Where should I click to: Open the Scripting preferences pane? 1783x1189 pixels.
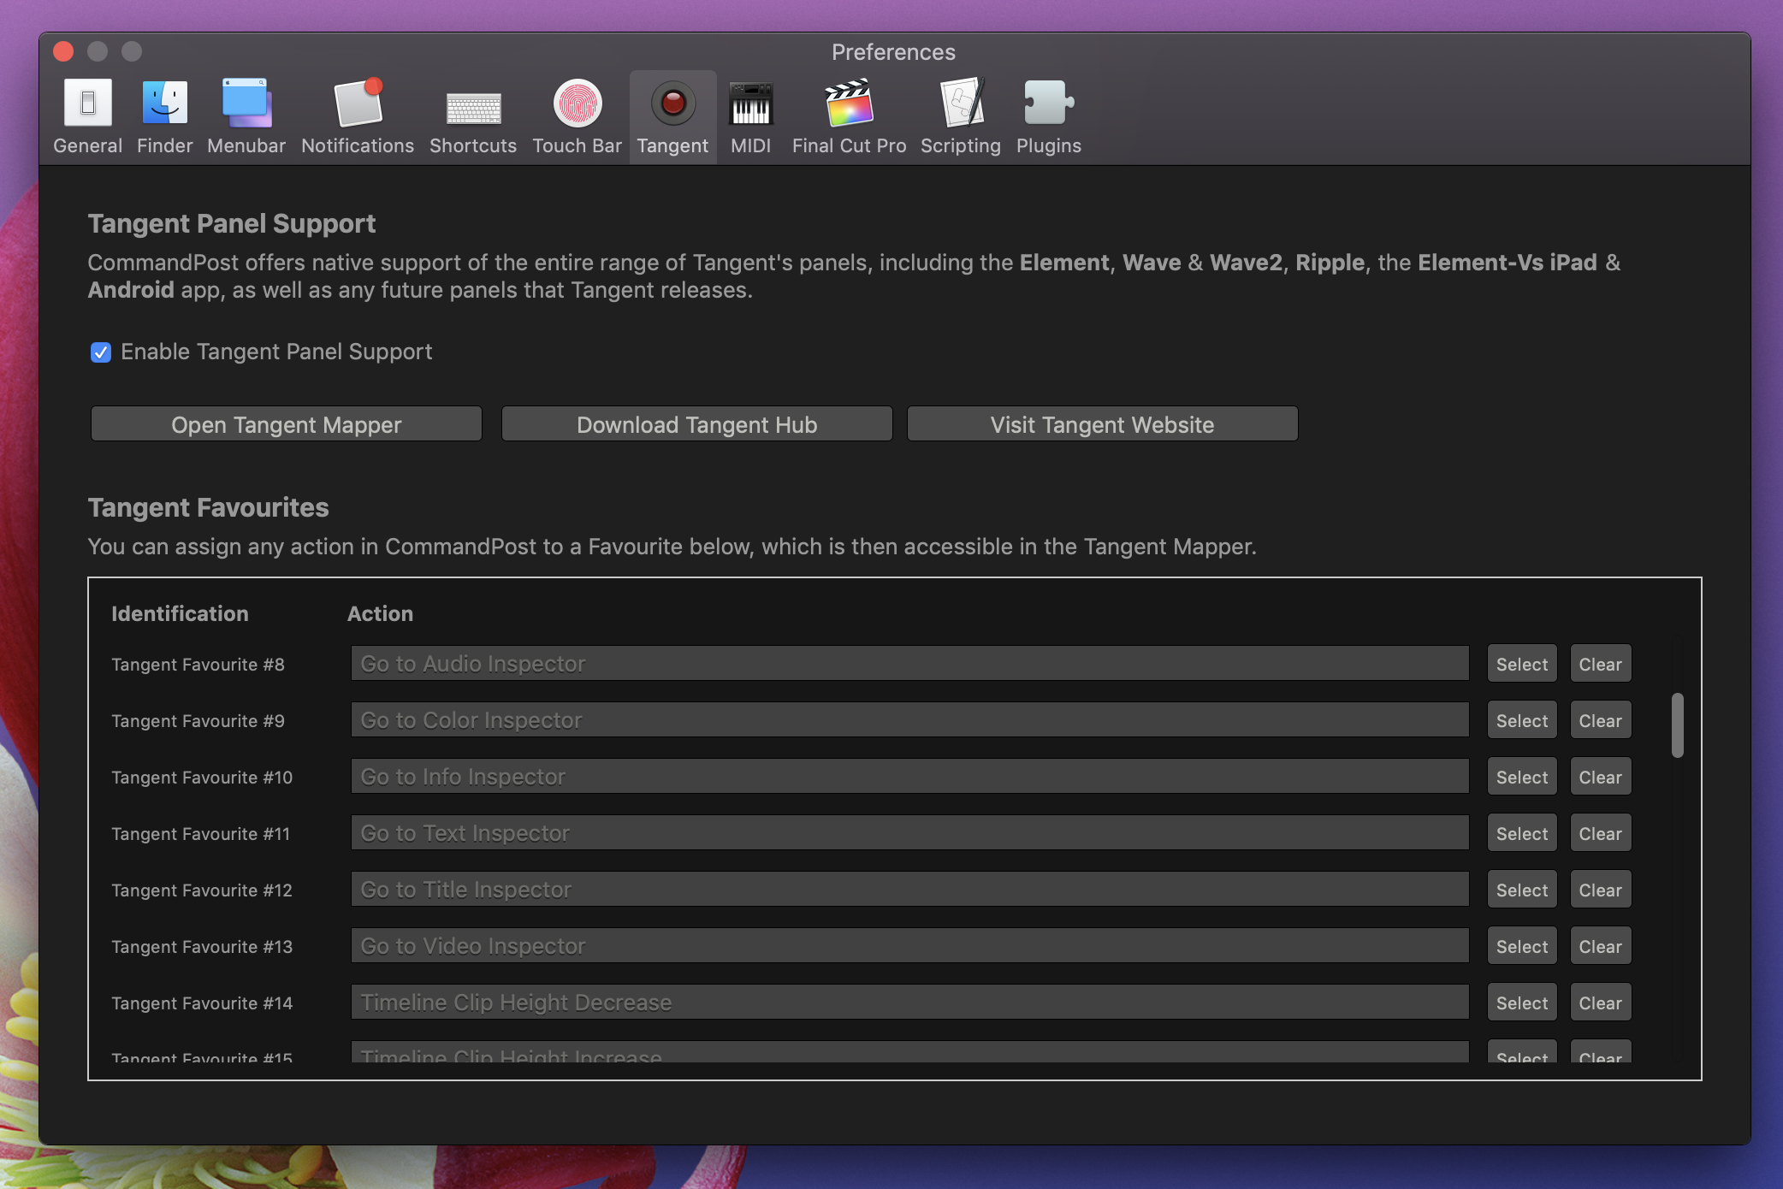point(959,115)
